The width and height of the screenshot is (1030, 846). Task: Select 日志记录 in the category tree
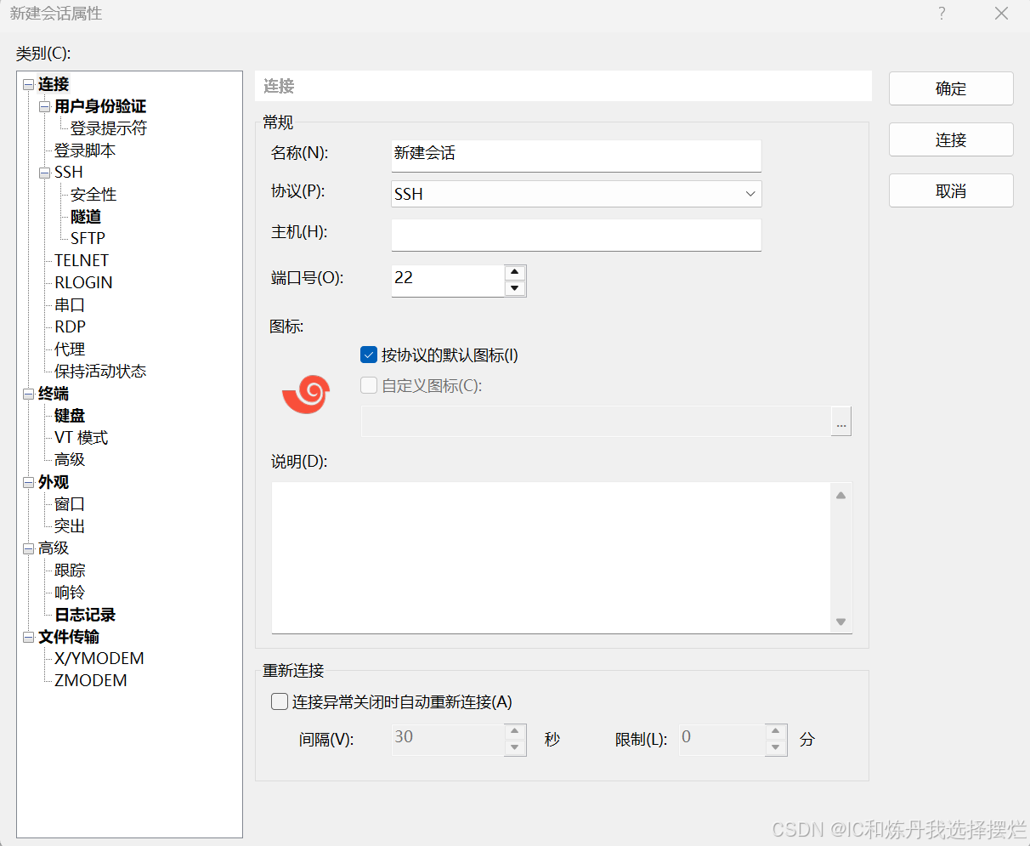(85, 615)
